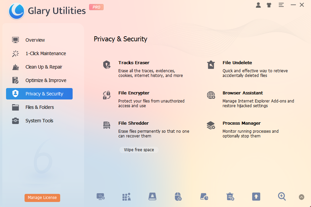Click the Glary Utilities crescent logo
Image resolution: width=311 pixels, height=207 pixels.
(x=16, y=11)
